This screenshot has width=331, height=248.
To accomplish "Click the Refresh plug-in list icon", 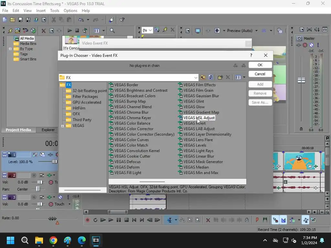I will (x=210, y=77).
